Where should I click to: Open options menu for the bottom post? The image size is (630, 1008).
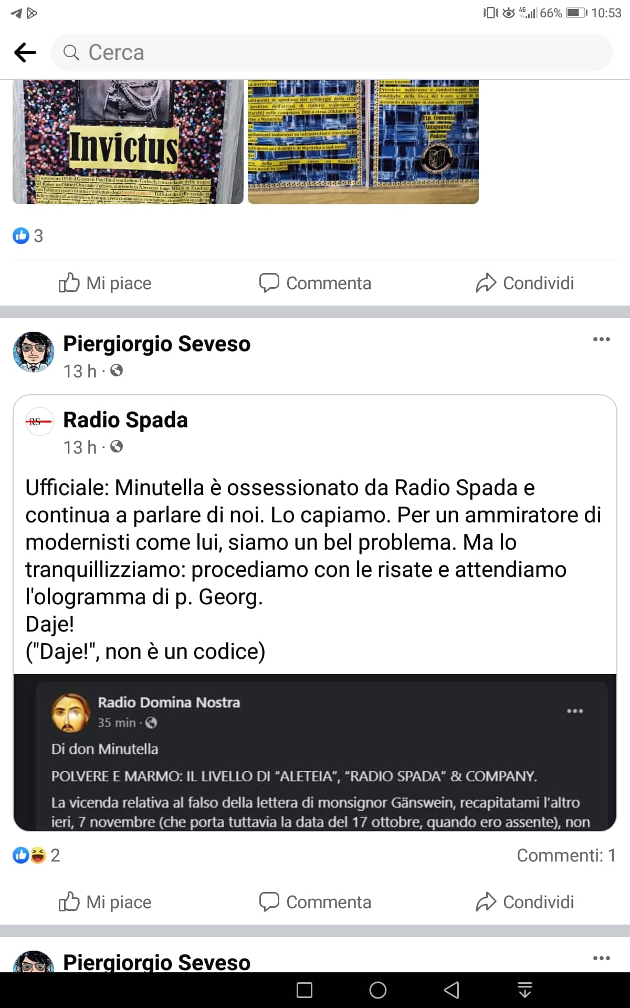[601, 958]
